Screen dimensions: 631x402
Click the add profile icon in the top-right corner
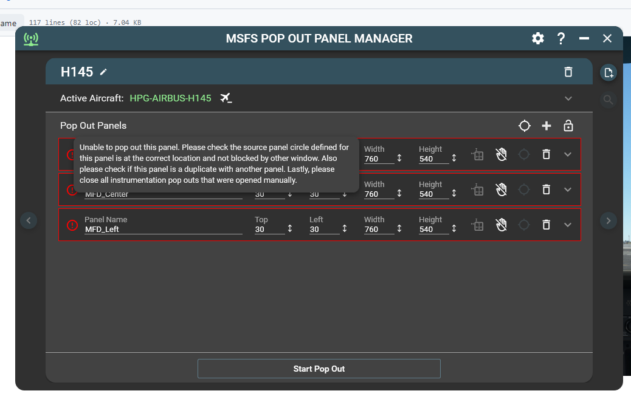coord(608,72)
